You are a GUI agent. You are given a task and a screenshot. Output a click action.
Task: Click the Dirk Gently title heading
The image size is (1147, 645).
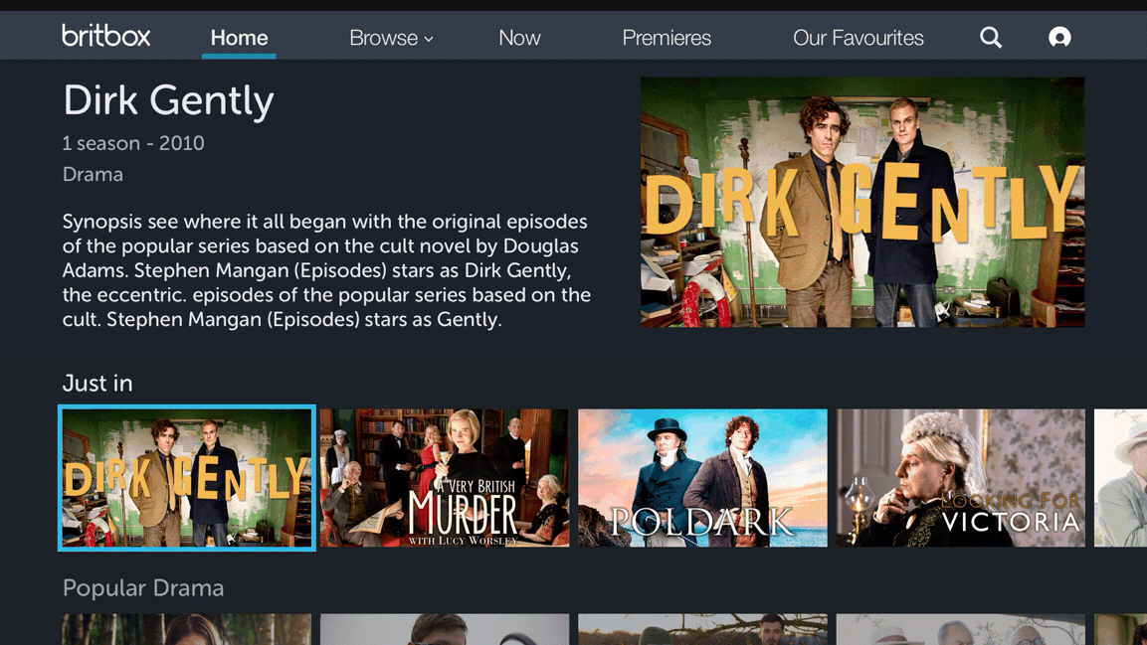[168, 101]
